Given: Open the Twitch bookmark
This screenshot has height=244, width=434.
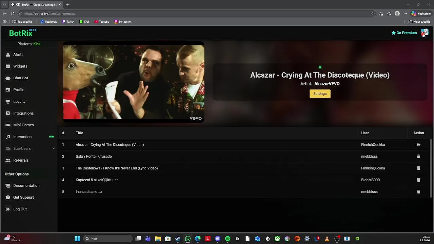Looking at the screenshot, I should pos(68,22).
